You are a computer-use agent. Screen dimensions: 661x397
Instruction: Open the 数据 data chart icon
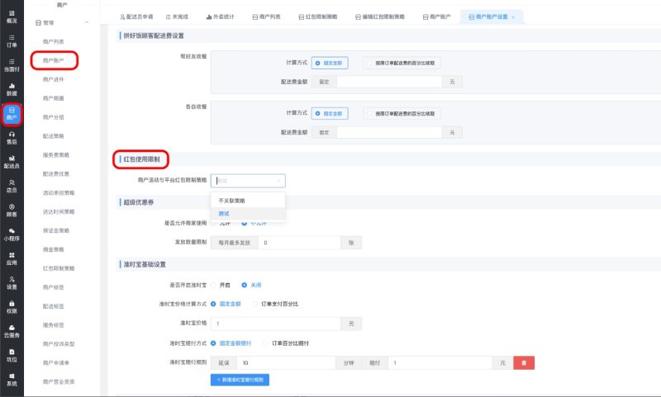coord(12,89)
